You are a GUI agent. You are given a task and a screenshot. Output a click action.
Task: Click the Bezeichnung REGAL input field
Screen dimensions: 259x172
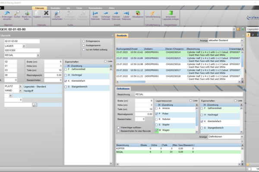coord(189,95)
